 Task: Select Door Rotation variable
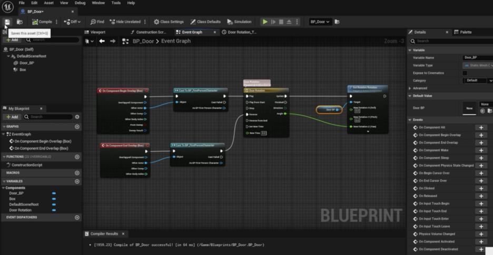pos(20,210)
